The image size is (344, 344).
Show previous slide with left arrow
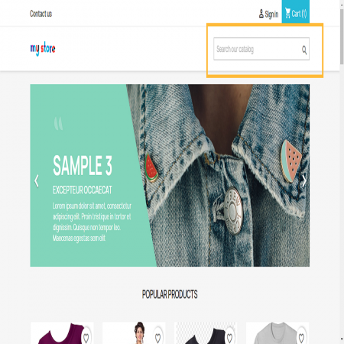[37, 181]
